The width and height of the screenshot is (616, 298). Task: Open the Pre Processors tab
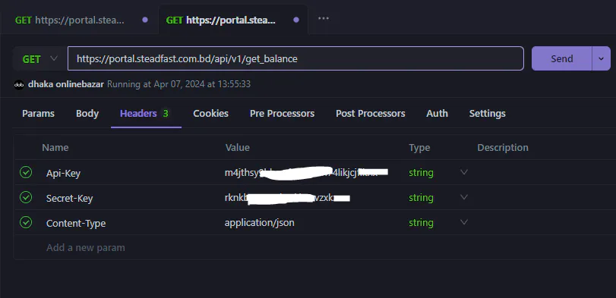pos(282,114)
